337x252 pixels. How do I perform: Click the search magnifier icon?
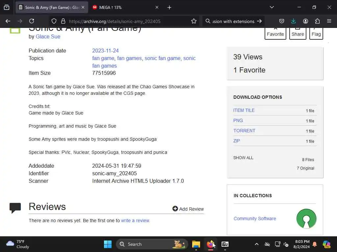click(208, 21)
